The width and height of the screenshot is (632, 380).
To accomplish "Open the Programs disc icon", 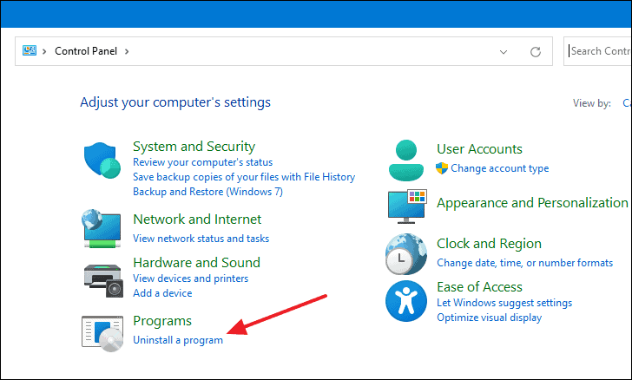I will click(x=102, y=334).
